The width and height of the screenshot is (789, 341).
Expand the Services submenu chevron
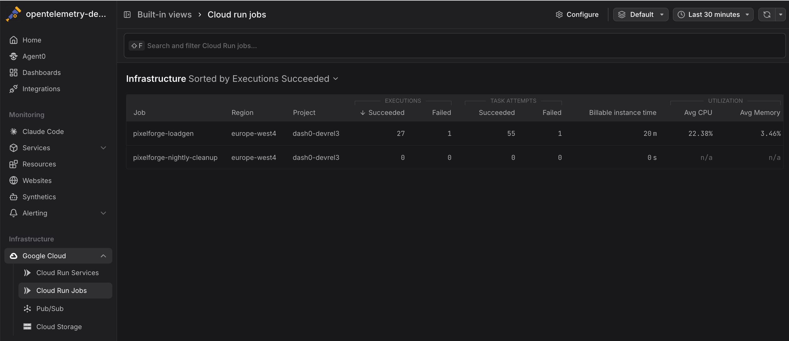(103, 148)
